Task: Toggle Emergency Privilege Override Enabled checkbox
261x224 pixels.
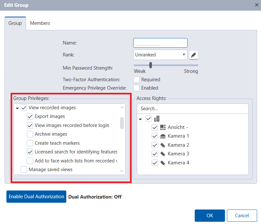Action: click(136, 88)
